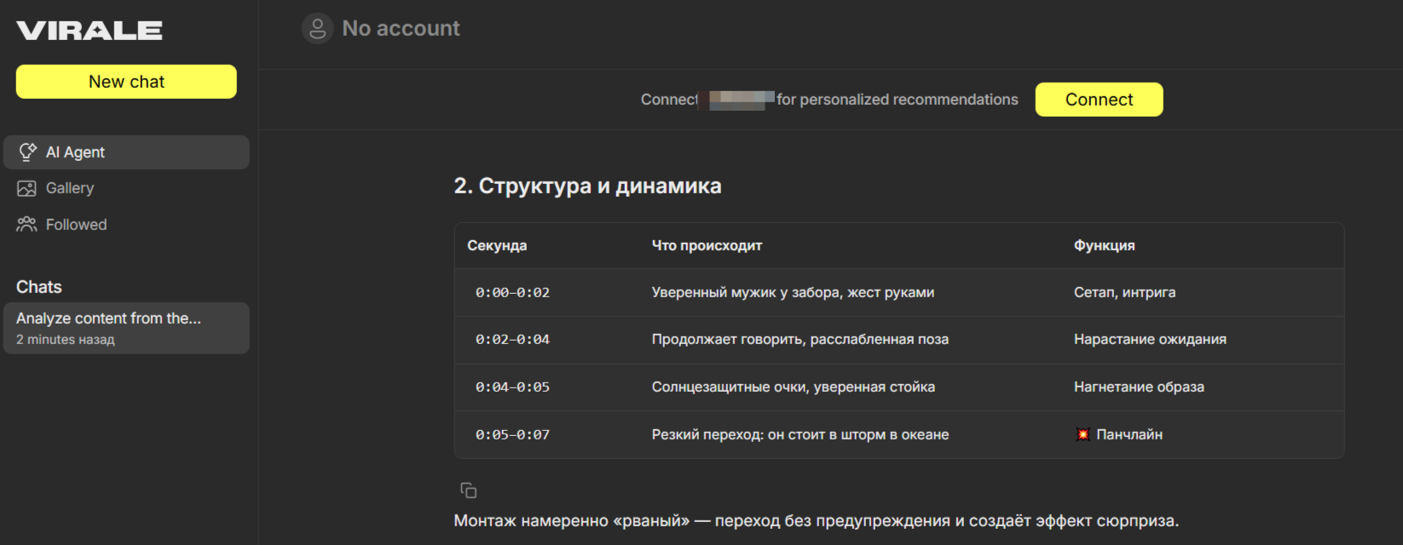Click the explosion emoji next to Панчлайн
The image size is (1403, 545).
1083,434
